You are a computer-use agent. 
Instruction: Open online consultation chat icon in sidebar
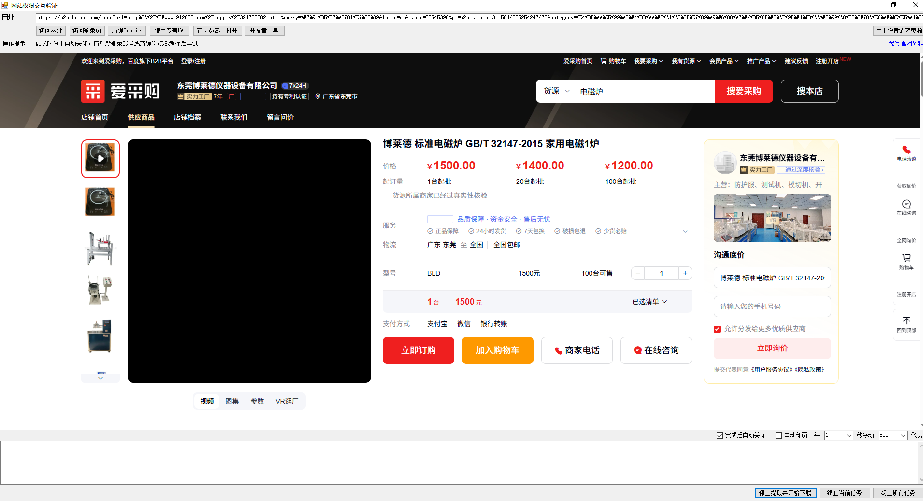click(906, 204)
